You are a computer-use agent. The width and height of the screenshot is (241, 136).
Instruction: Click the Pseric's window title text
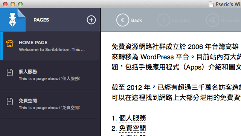[x=228, y=4]
